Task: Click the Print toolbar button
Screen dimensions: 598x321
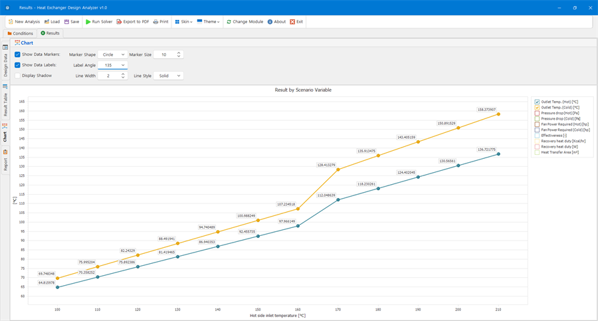Action: [x=161, y=22]
